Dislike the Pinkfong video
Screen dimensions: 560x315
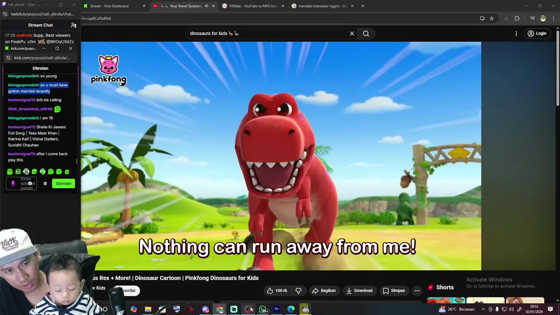[x=298, y=290]
